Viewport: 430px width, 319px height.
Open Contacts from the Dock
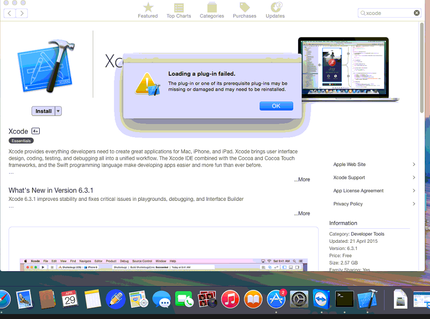pos(47,299)
